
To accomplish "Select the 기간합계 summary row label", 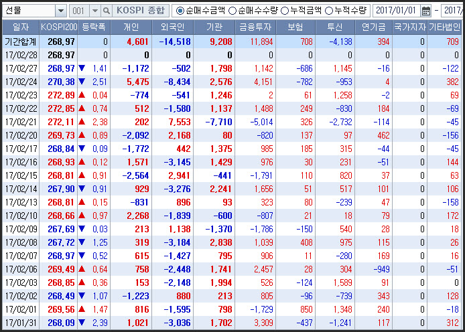I will [x=21, y=41].
